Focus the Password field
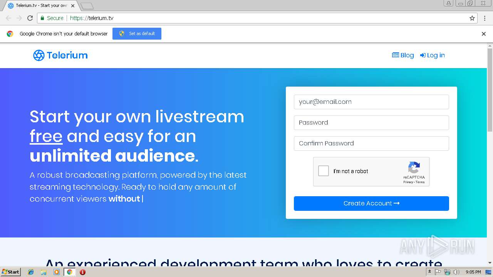 click(x=371, y=123)
